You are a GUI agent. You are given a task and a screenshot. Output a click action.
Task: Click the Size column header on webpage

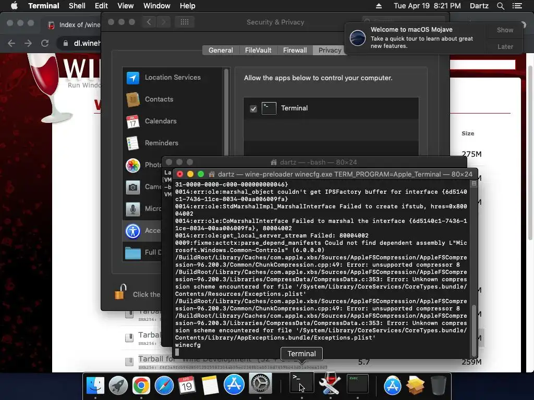[468, 133]
